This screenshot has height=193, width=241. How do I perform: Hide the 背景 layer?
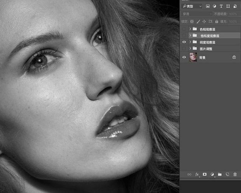click(184, 57)
